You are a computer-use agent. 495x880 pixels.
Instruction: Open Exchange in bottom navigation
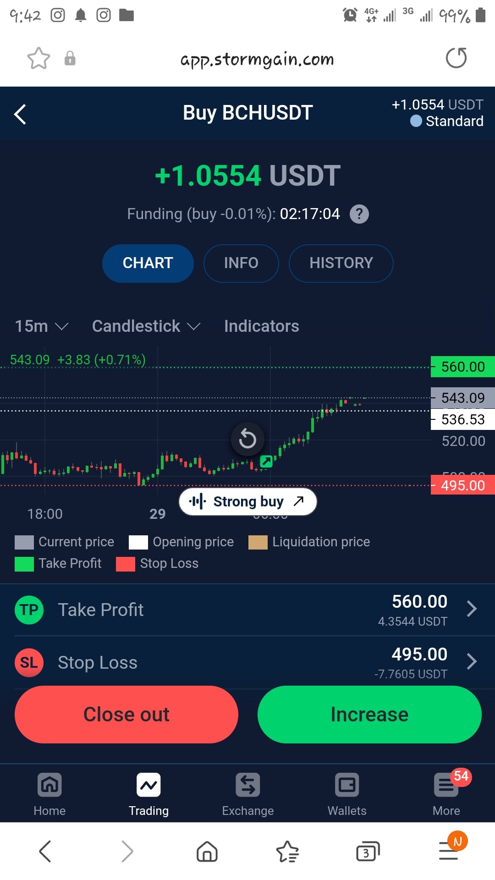coord(248,794)
